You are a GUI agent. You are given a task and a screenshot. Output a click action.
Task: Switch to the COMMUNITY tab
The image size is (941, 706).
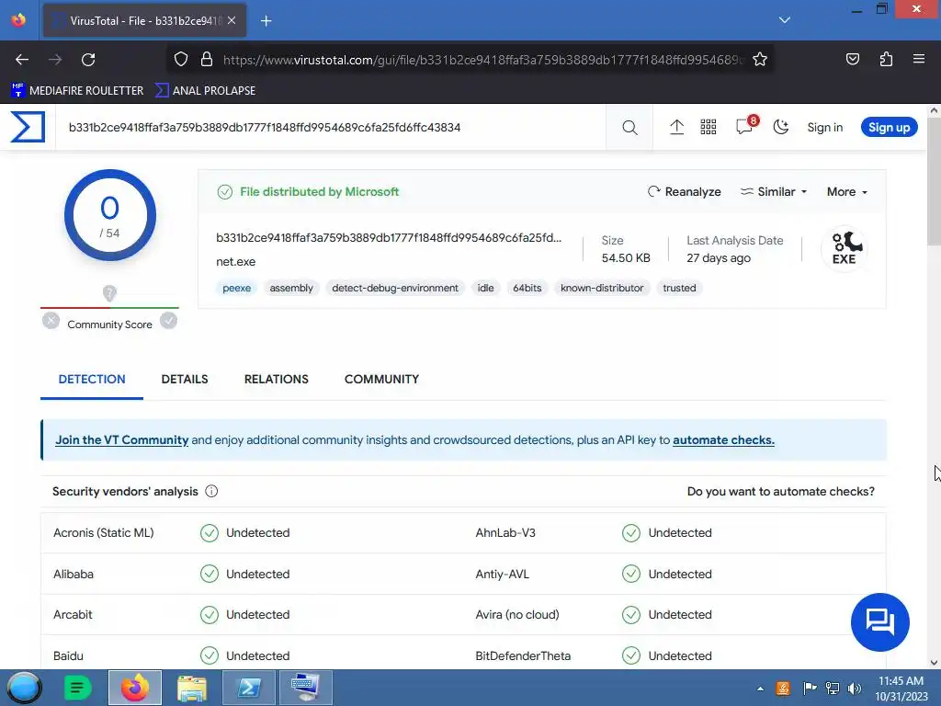(381, 379)
